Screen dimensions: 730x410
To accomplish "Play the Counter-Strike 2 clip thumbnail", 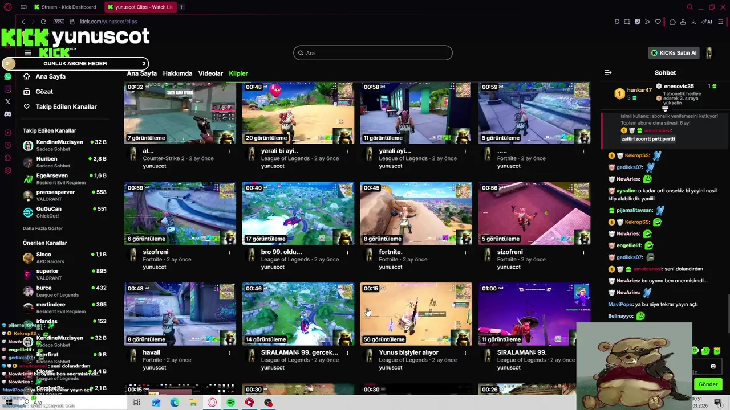I will point(180,113).
